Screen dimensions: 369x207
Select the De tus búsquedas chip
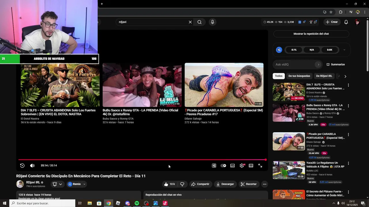point(299,76)
